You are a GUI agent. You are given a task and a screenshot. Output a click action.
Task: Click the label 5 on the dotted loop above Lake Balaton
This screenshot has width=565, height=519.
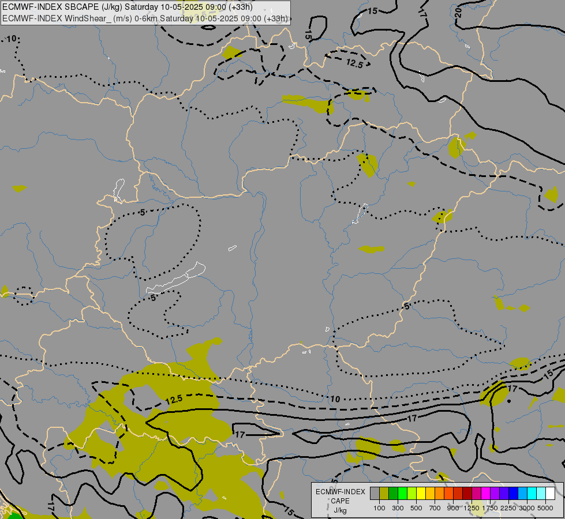[143, 212]
